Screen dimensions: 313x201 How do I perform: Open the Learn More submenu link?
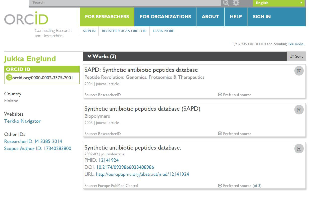tap(163, 31)
